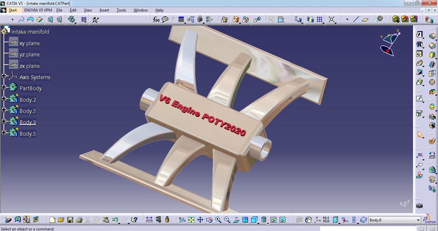
Task: Select the Rotate view tool
Action: (209, 219)
